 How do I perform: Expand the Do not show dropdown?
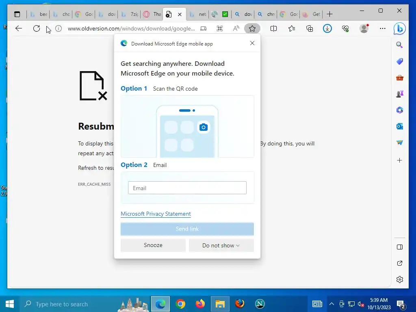[221, 245]
